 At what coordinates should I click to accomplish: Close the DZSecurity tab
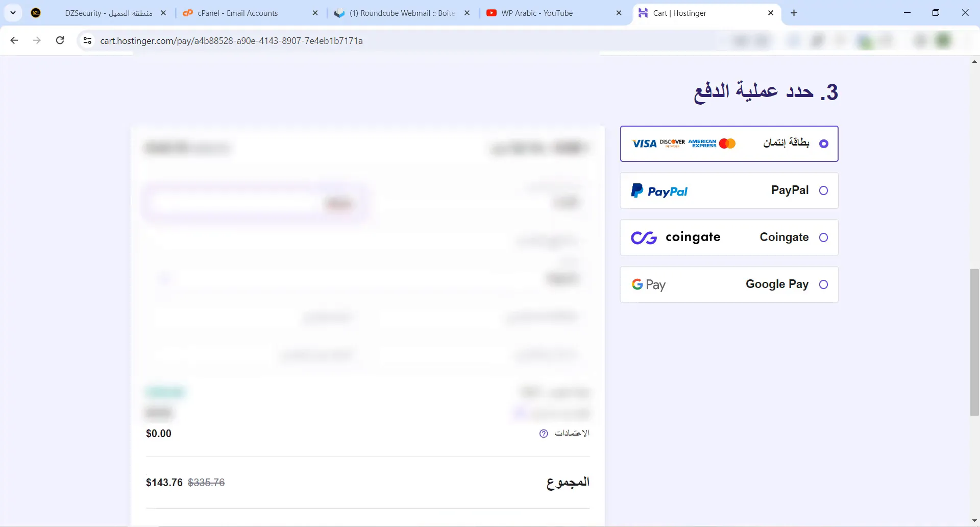pyautogui.click(x=163, y=13)
